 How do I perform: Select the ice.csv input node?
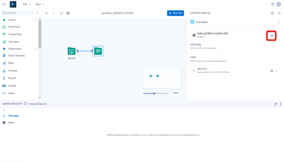[x=71, y=51]
